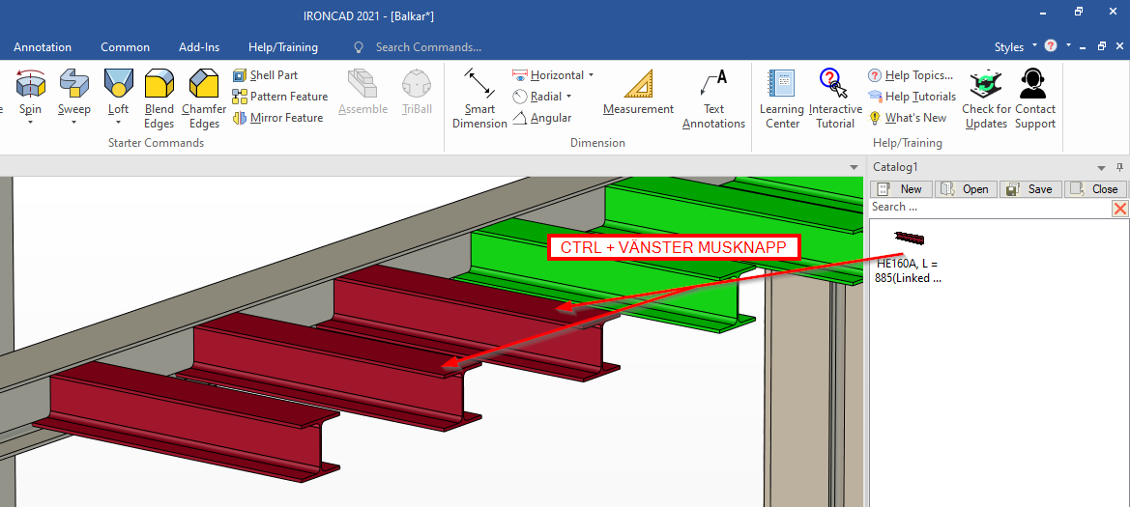Choose Shell Part command

tap(265, 75)
